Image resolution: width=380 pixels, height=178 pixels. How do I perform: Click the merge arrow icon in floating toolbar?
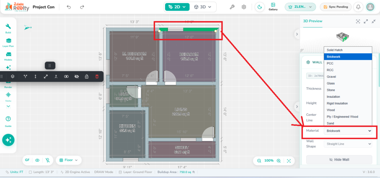56,76
